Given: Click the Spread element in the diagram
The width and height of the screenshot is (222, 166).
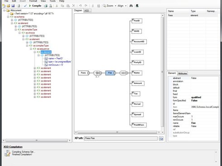Looking at the screenshot, I should (137, 115).
